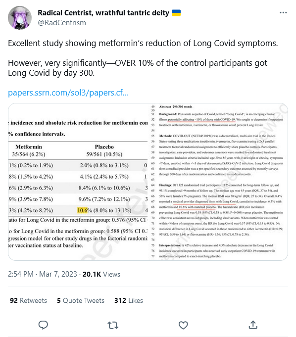Open the papers.ssrn.com link
This screenshot has width=296, height=337.
click(68, 93)
